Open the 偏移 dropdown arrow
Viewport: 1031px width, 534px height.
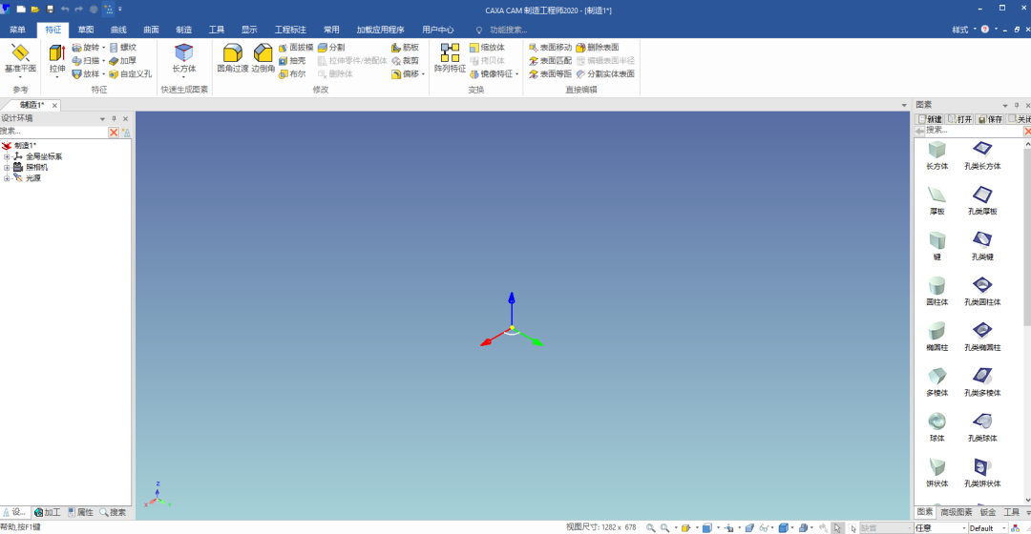click(423, 74)
